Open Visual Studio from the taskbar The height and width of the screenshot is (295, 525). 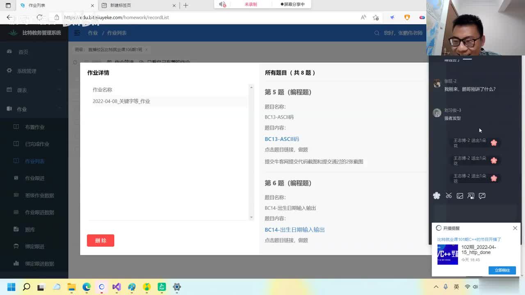[116, 287]
